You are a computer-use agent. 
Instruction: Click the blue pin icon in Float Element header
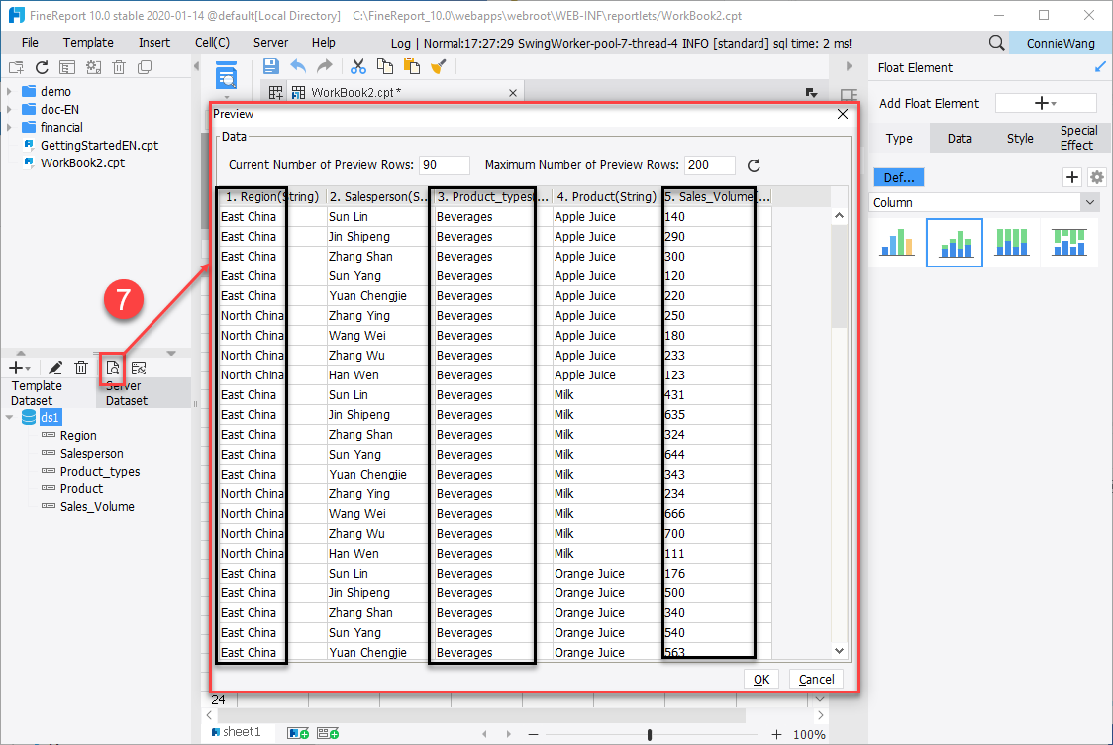pyautogui.click(x=1099, y=66)
